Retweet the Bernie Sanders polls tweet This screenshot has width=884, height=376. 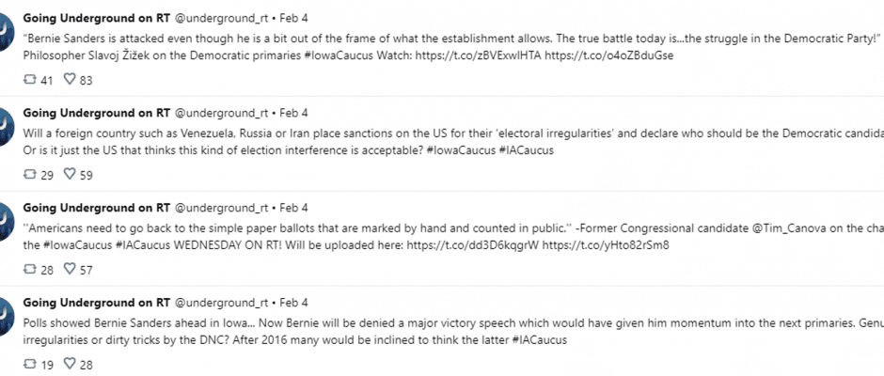[29, 364]
